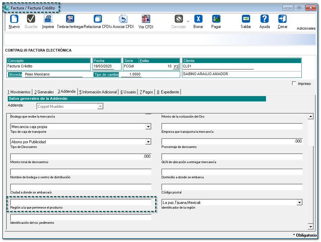321x242 pixels.
Task: Open Relacionar CFDIs from toolbar
Action: point(98,19)
